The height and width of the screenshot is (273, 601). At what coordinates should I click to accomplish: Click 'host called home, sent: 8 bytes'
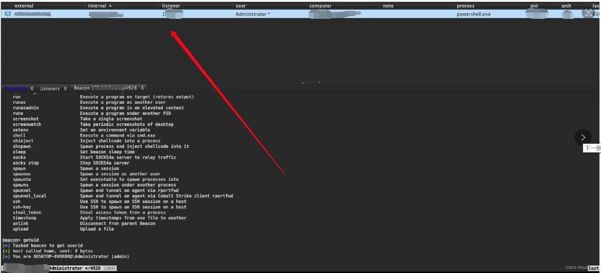coord(53,251)
